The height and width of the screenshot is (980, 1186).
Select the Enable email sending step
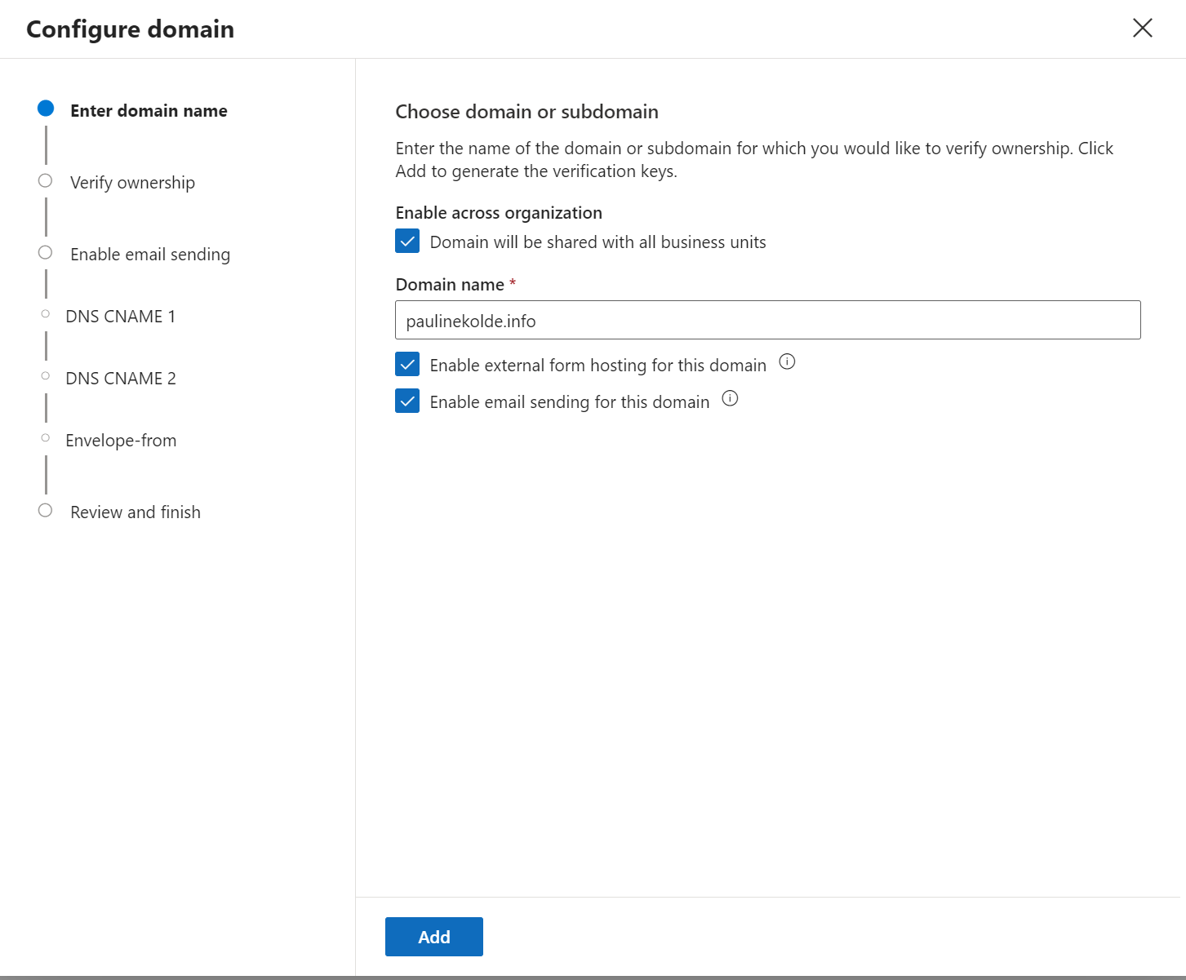pyautogui.click(x=150, y=254)
